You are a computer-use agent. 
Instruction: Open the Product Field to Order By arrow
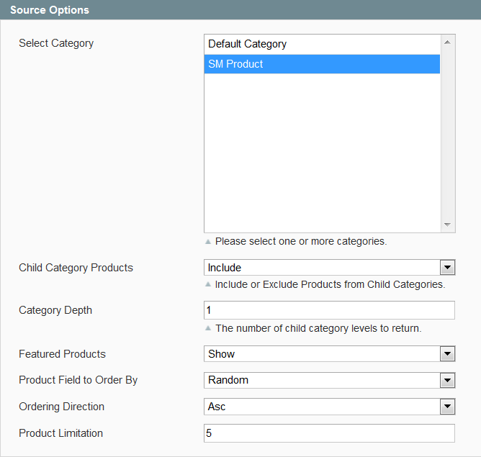click(x=447, y=381)
